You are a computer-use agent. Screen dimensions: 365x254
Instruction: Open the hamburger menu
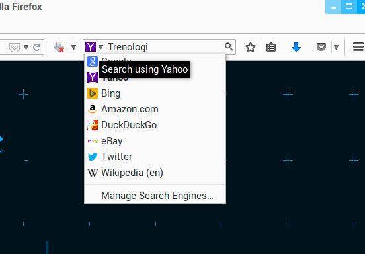click(358, 47)
